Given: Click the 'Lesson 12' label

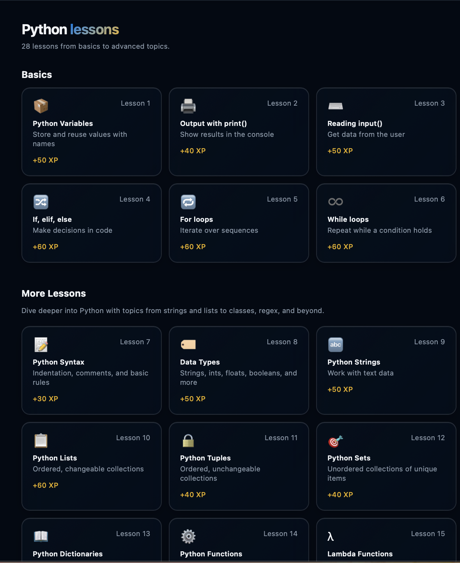Looking at the screenshot, I should pos(428,438).
